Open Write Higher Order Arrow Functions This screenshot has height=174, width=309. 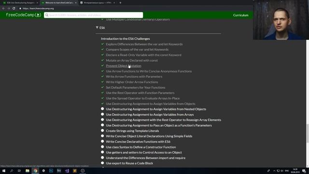click(132, 82)
